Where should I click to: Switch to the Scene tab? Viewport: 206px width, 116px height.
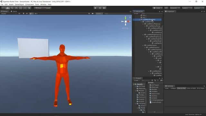pos(5,12)
